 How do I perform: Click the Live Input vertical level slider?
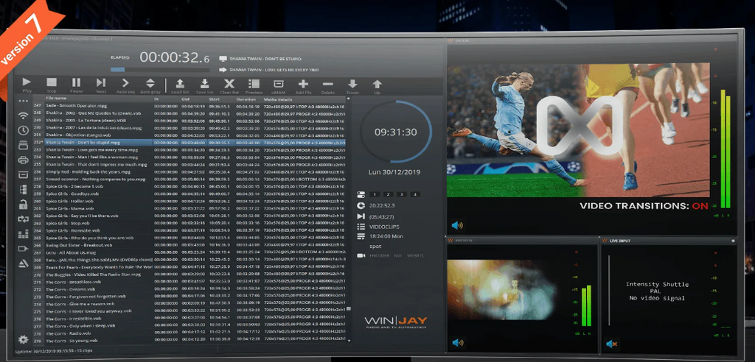(609, 291)
